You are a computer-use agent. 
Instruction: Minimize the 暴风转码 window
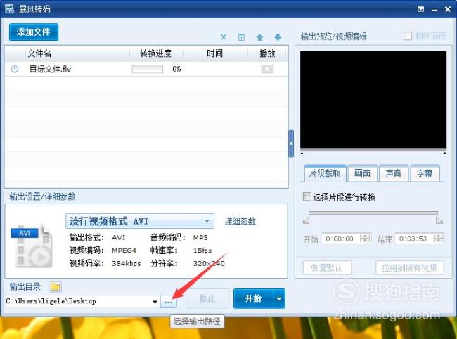pyautogui.click(x=435, y=10)
